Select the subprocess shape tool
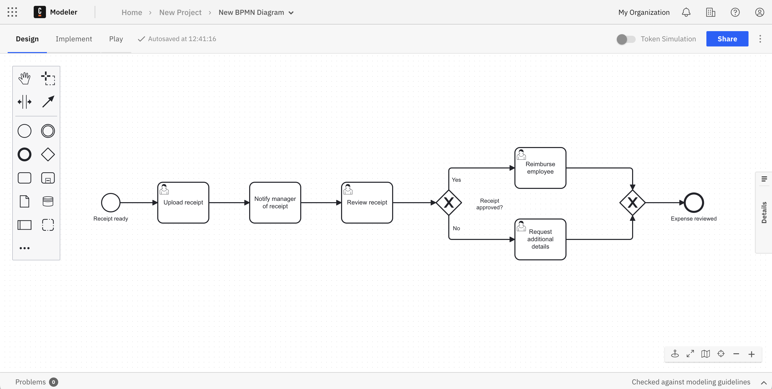The image size is (772, 389). pos(48,178)
